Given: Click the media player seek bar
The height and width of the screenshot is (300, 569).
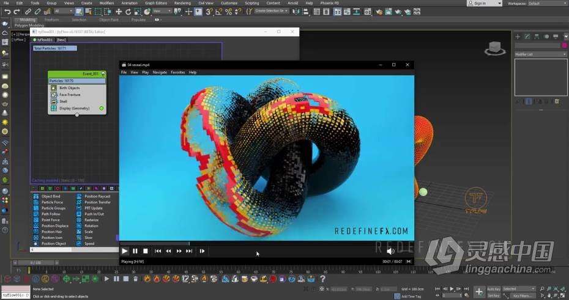Looking at the screenshot, I should pos(266,243).
